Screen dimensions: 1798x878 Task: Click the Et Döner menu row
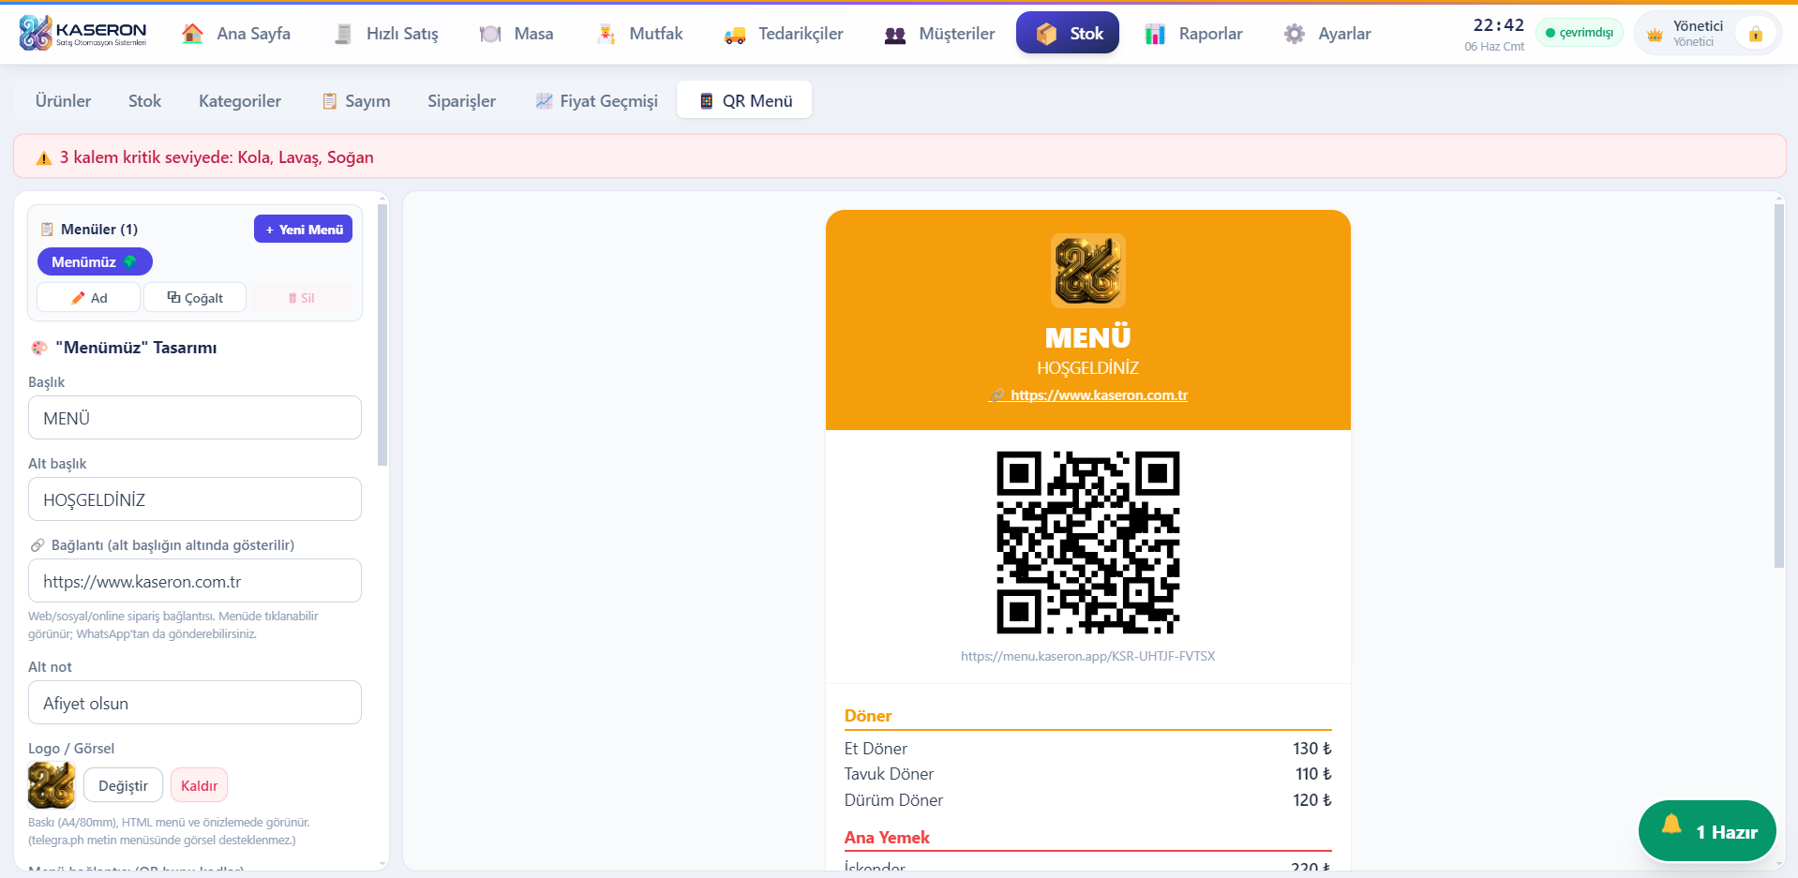pyautogui.click(x=1087, y=749)
